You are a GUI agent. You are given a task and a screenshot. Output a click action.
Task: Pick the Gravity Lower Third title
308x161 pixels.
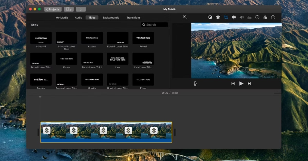point(118,79)
